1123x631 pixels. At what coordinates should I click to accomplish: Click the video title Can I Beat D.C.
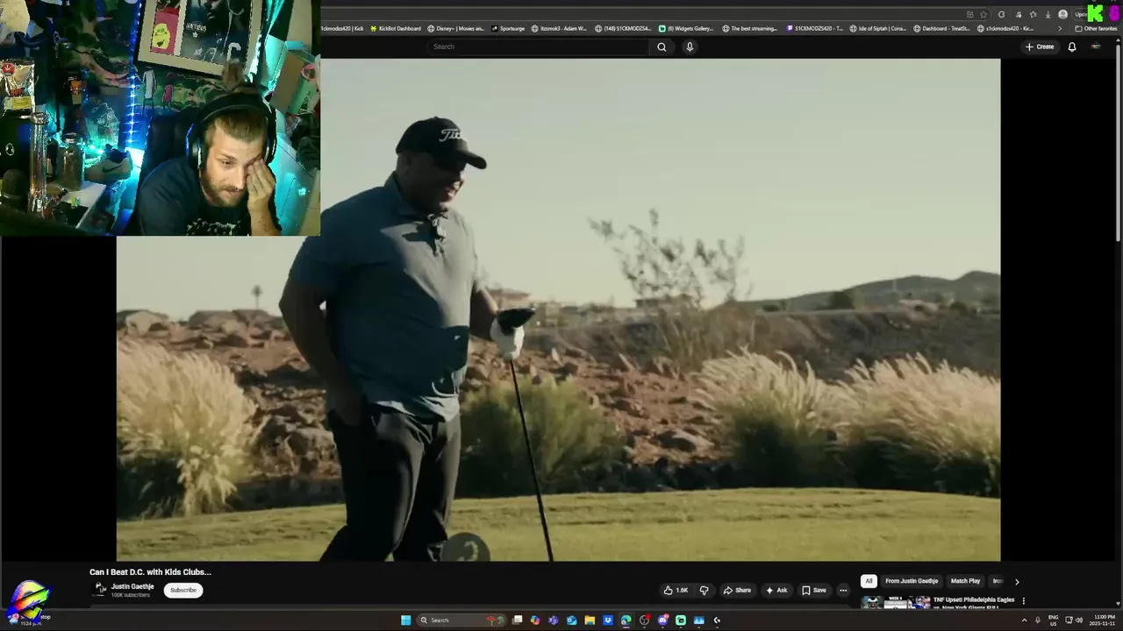click(x=150, y=571)
